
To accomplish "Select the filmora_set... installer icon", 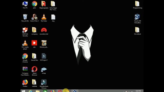I will (x=44, y=44).
